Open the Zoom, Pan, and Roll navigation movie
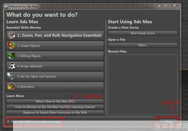Image resolution: width=188 pixels, height=131 pixels. (x=55, y=35)
